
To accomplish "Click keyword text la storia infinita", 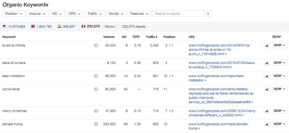I will click(x=13, y=45).
